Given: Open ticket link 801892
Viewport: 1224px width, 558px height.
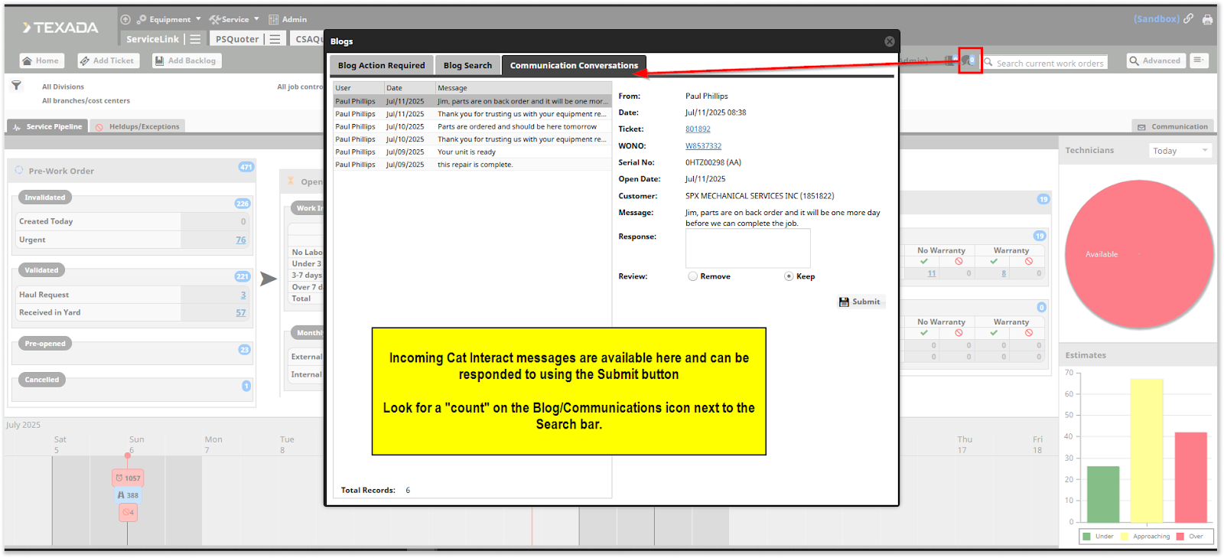Looking at the screenshot, I should tap(698, 129).
